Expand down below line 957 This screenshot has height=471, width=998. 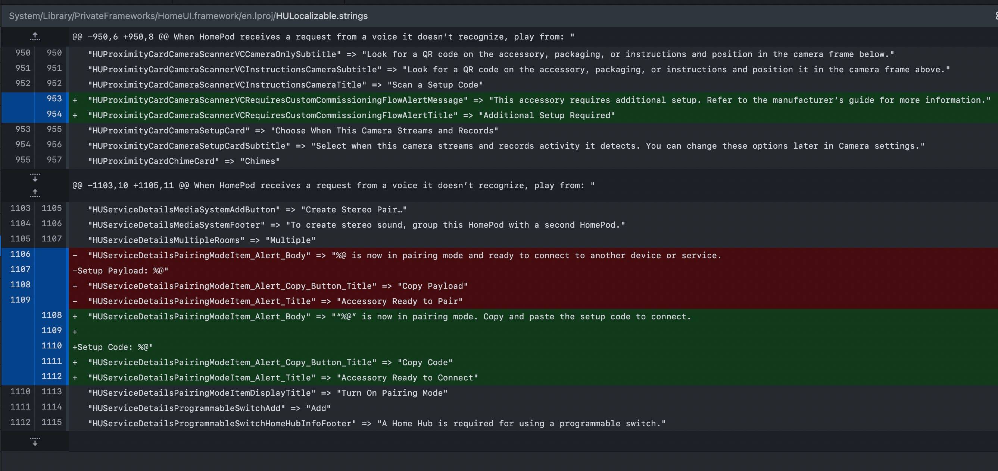(x=35, y=177)
